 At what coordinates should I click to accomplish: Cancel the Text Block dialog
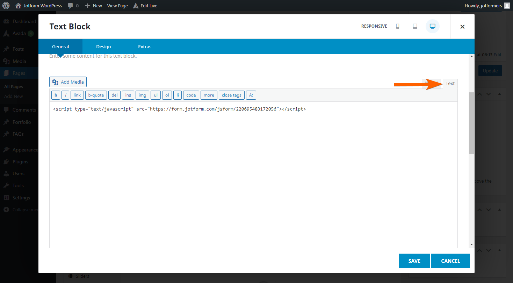450,261
